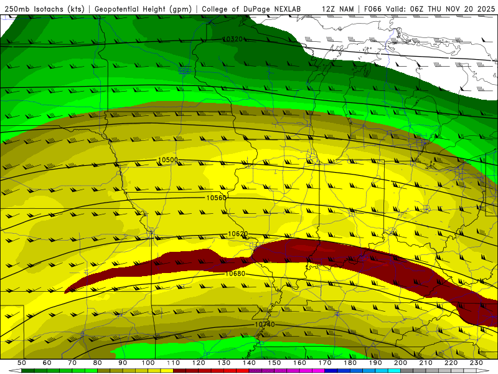Click the 'Geopotential Height (gpm)' header label
Viewport: 498px width, 374px height.
[143, 9]
